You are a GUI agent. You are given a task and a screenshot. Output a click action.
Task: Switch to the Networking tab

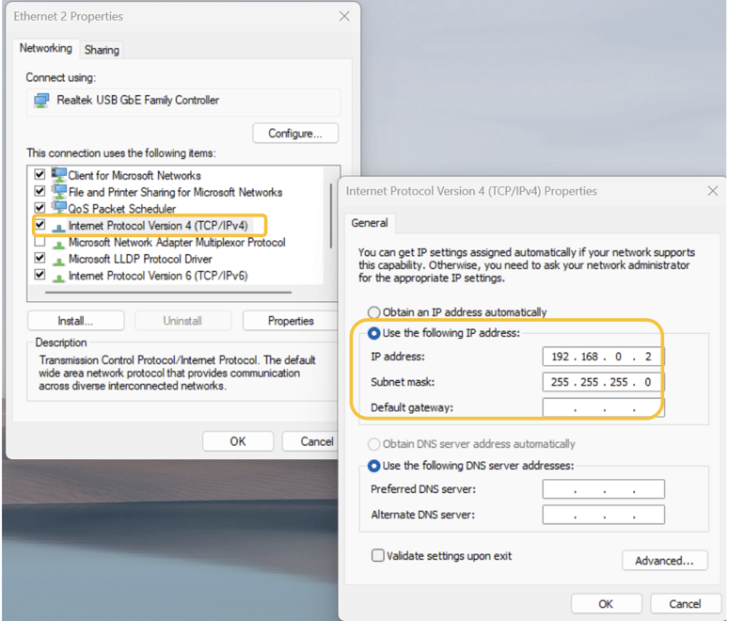pyautogui.click(x=45, y=48)
